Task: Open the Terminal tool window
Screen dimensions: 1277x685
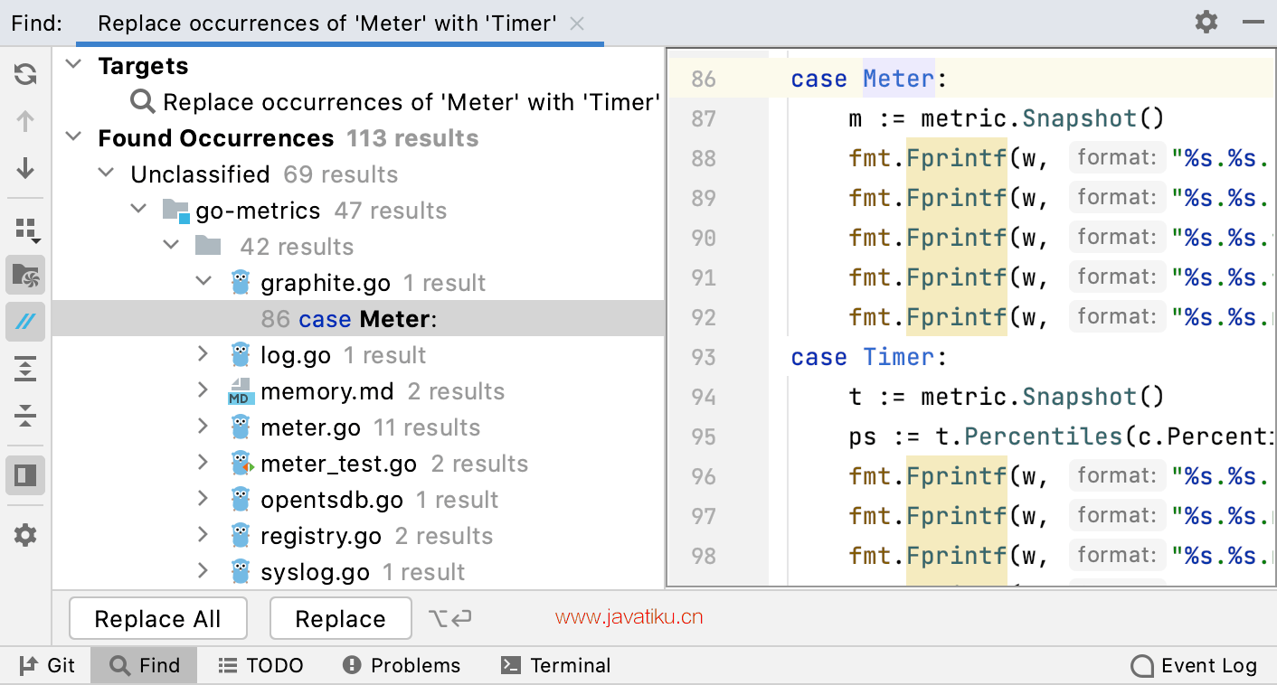Action: (555, 666)
